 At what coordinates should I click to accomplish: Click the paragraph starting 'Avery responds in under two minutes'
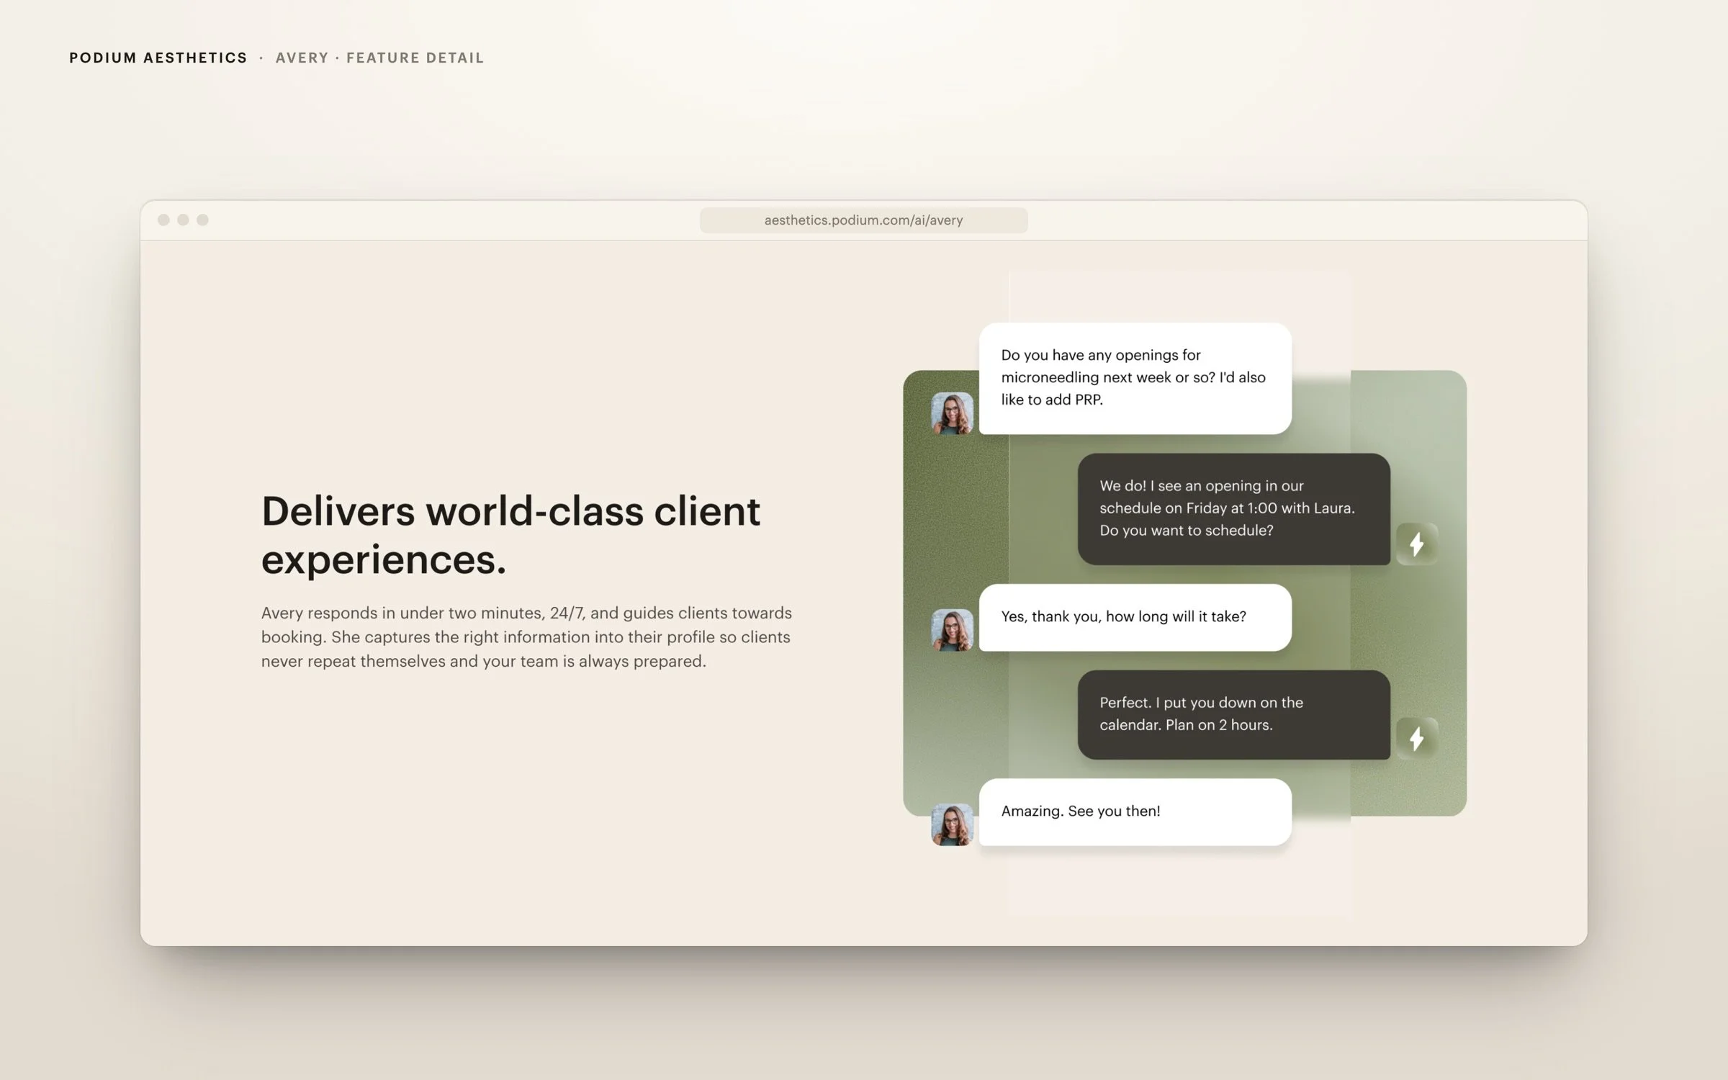click(526, 637)
